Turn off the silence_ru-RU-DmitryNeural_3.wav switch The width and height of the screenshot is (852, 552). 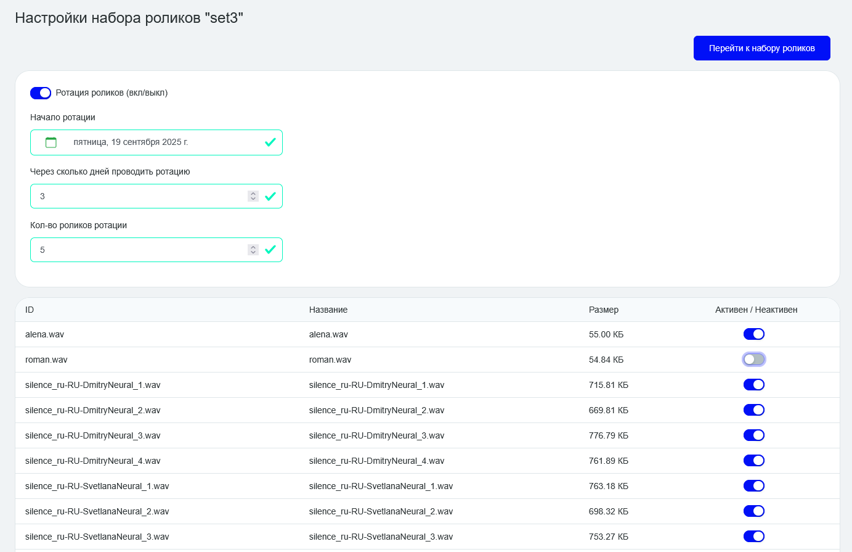point(754,435)
